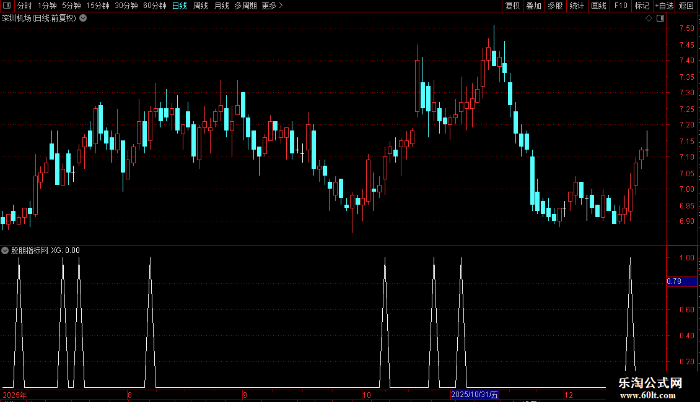Click the 叠加 overlay button
This screenshot has height=402, width=700.
tap(533, 6)
